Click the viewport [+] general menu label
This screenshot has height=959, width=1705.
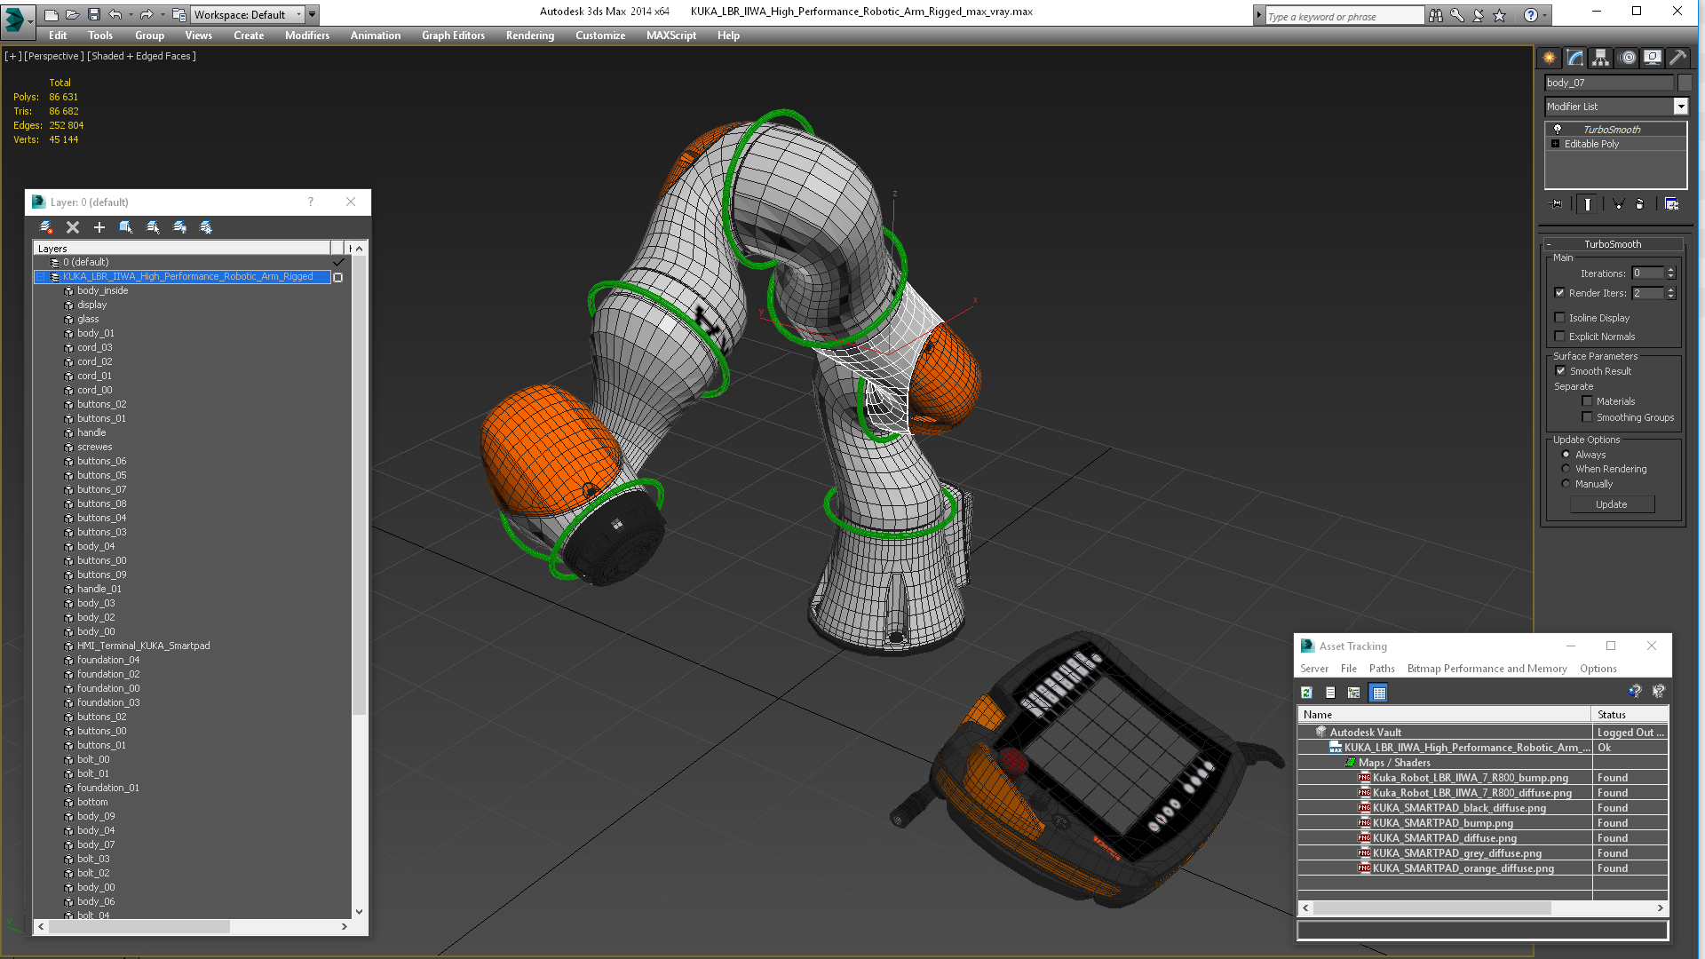click(12, 56)
